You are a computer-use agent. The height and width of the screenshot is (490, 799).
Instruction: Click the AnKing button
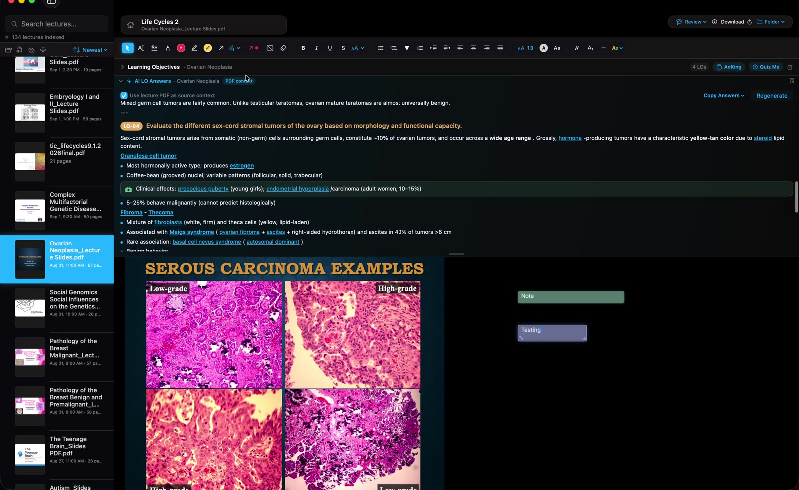[729, 67]
